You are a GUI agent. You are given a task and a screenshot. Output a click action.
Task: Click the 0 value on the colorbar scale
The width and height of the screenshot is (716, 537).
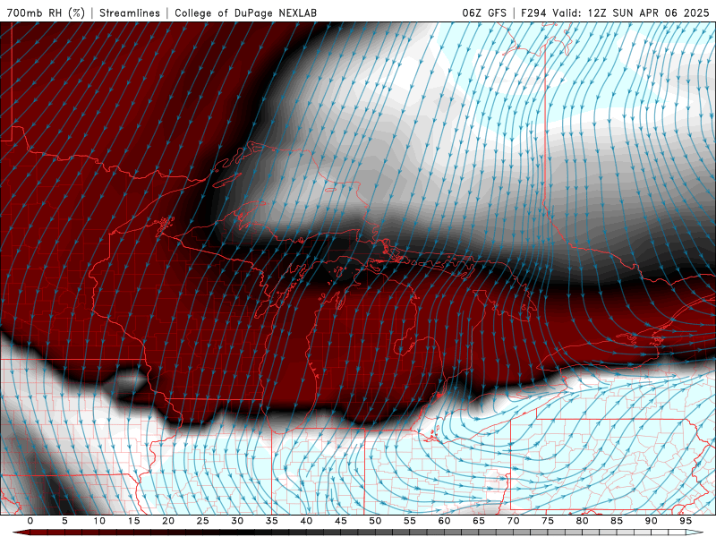(x=30, y=521)
